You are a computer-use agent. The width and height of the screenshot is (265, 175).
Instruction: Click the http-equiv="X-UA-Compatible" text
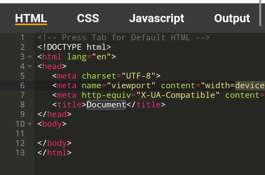coord(151,95)
